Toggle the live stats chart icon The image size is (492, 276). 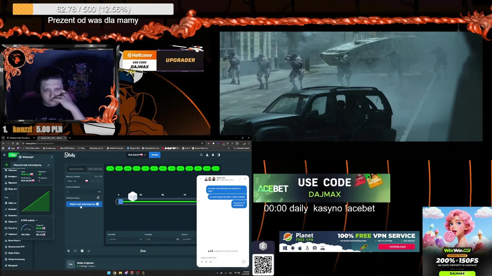click(82, 251)
